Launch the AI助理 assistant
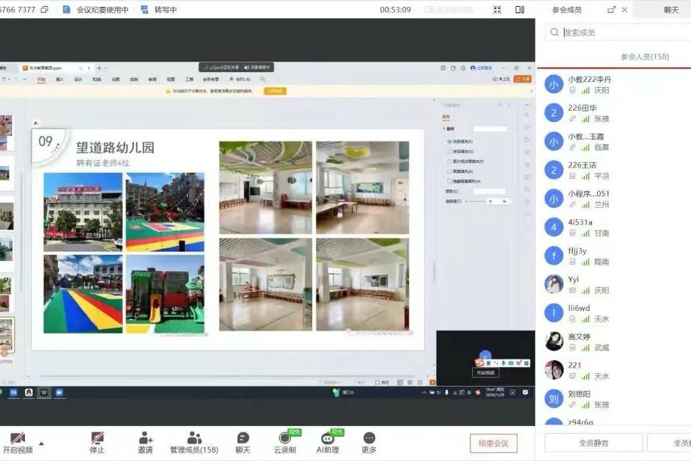691x461 pixels. click(x=326, y=437)
